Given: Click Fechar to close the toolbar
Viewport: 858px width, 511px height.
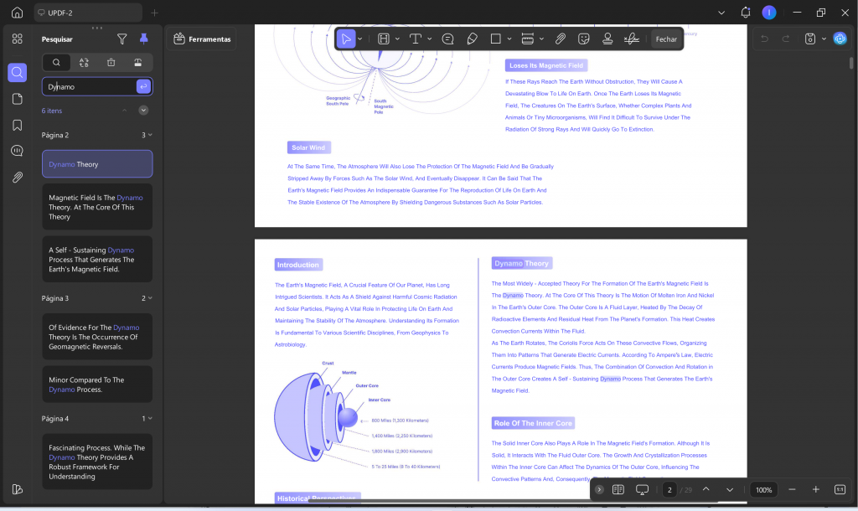Looking at the screenshot, I should pyautogui.click(x=666, y=39).
